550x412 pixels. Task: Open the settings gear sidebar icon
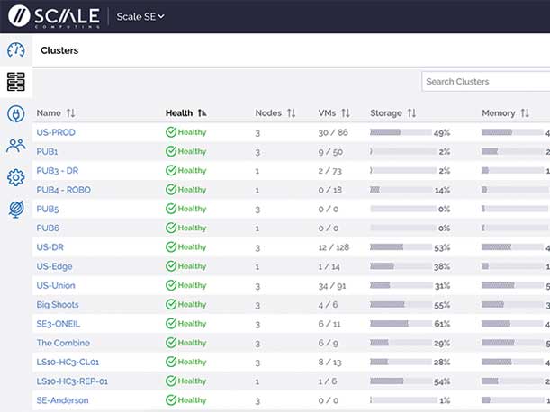tap(15, 177)
